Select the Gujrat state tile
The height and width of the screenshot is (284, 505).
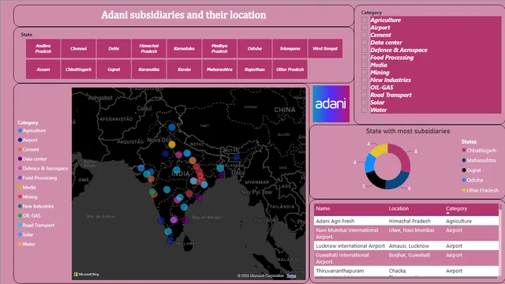(x=114, y=69)
